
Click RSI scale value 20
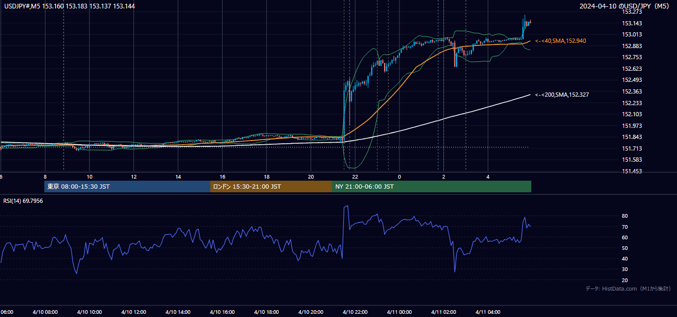[x=625, y=280]
